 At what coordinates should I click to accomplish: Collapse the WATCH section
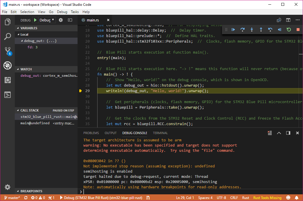tap(46, 69)
